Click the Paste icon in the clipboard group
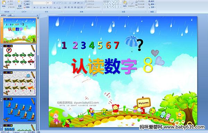This screenshot has width=208, height=133. [4, 4]
